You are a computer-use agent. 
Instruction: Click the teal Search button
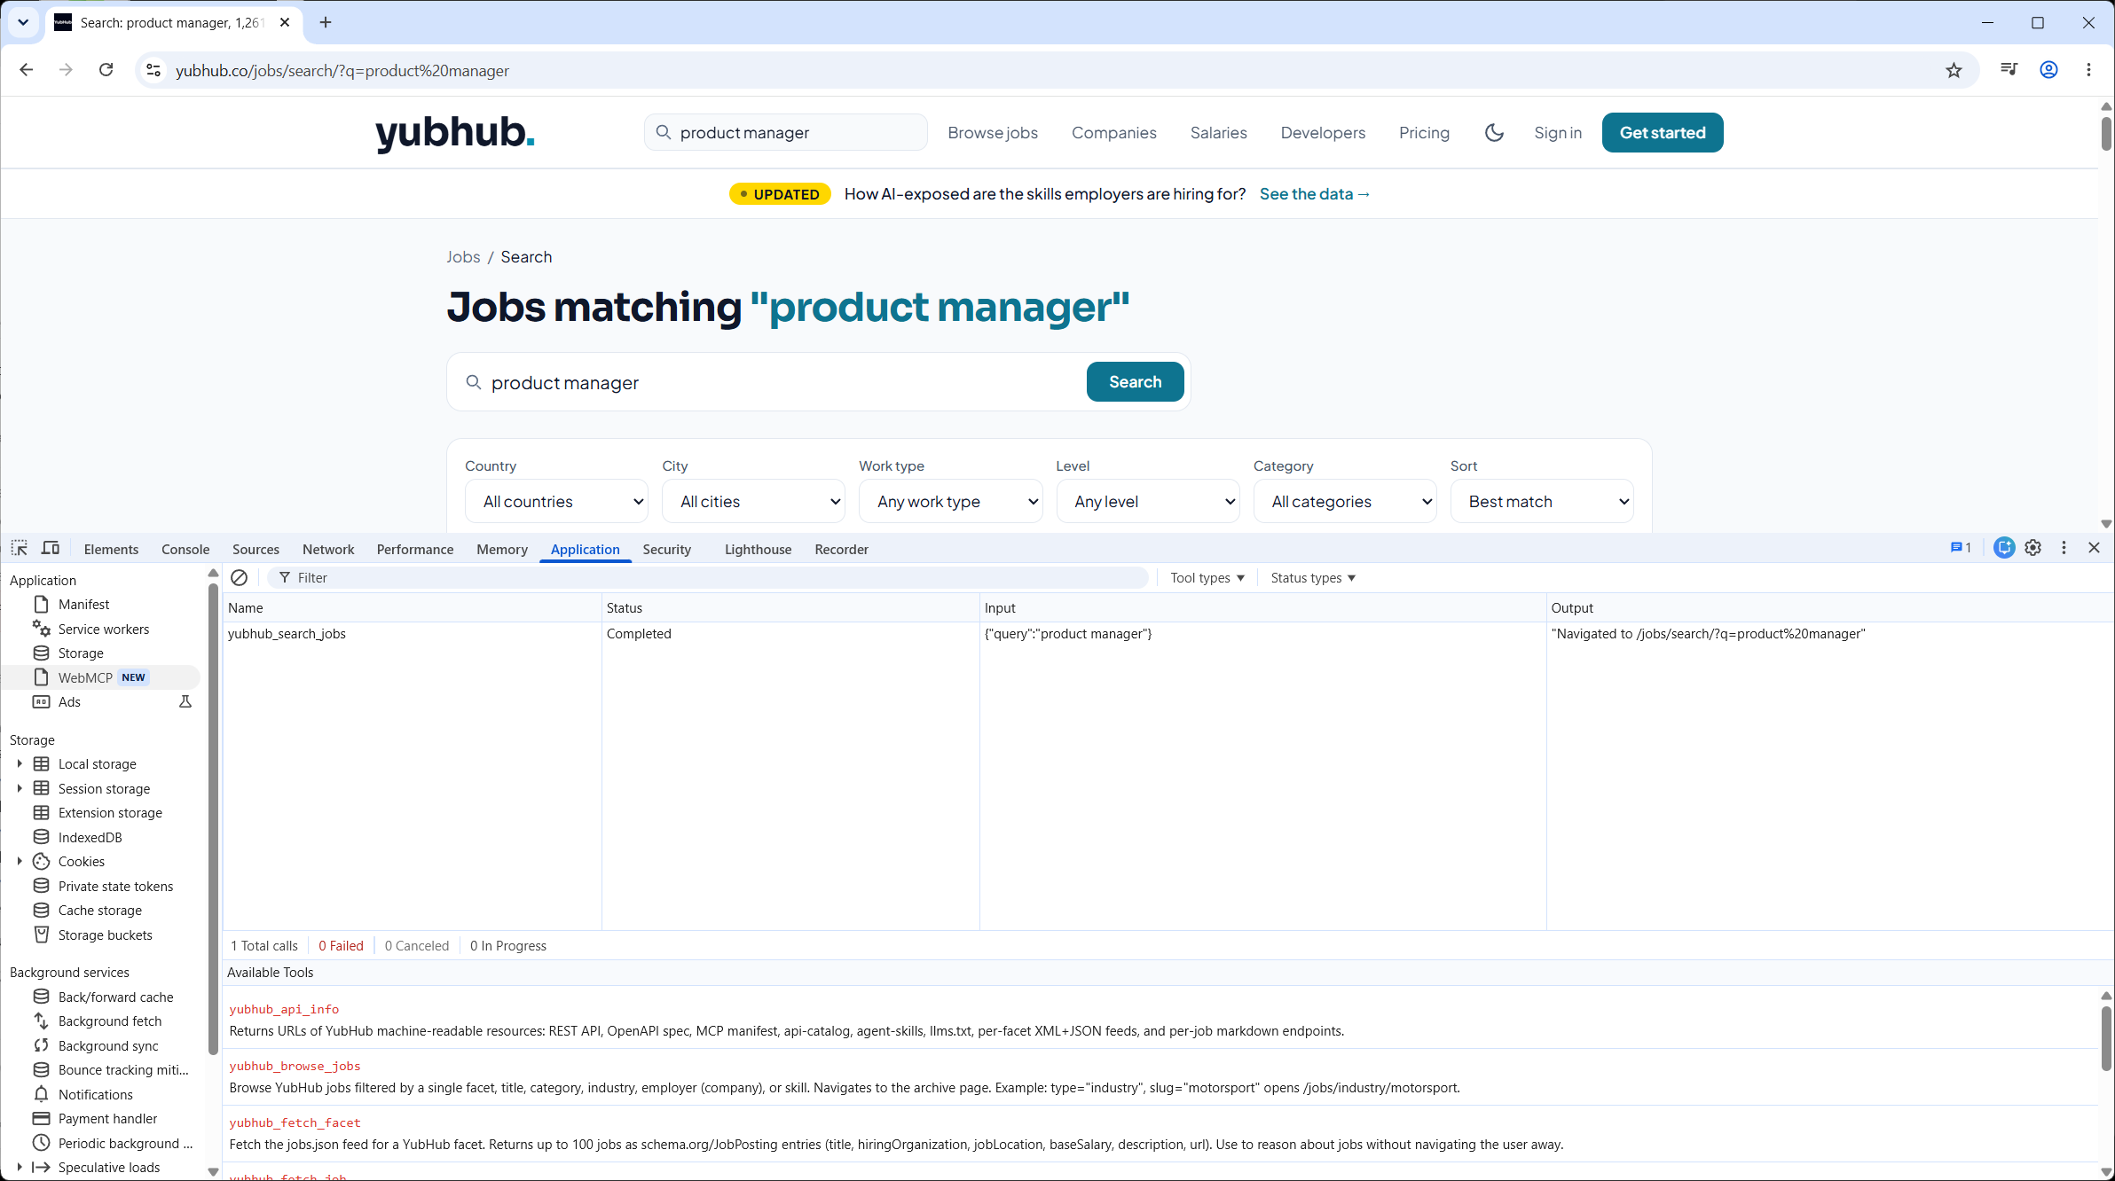[1135, 382]
